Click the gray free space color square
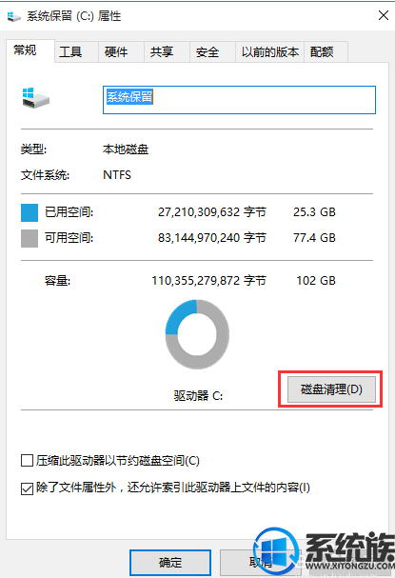 point(30,238)
